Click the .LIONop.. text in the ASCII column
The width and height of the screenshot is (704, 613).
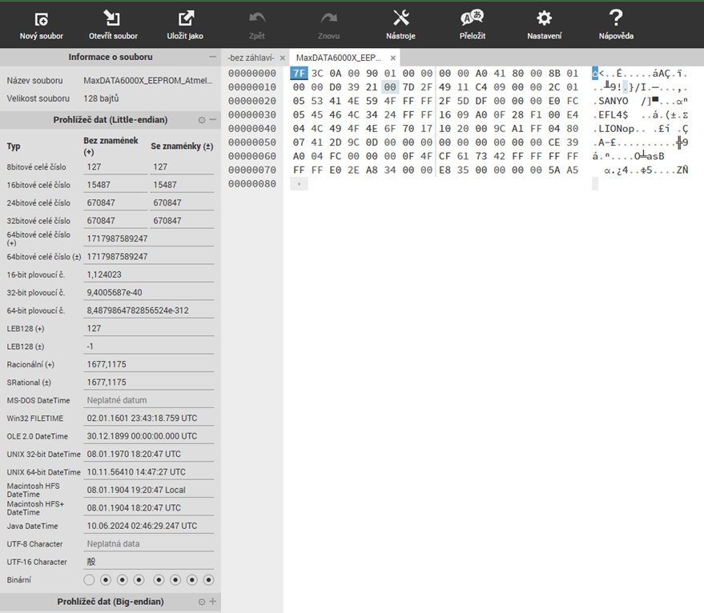tap(618, 129)
